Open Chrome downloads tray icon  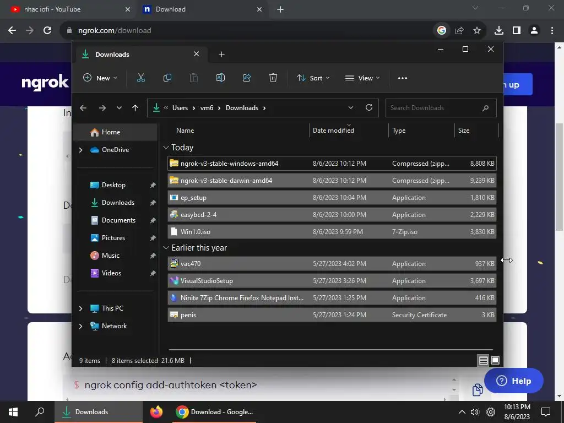(x=499, y=31)
